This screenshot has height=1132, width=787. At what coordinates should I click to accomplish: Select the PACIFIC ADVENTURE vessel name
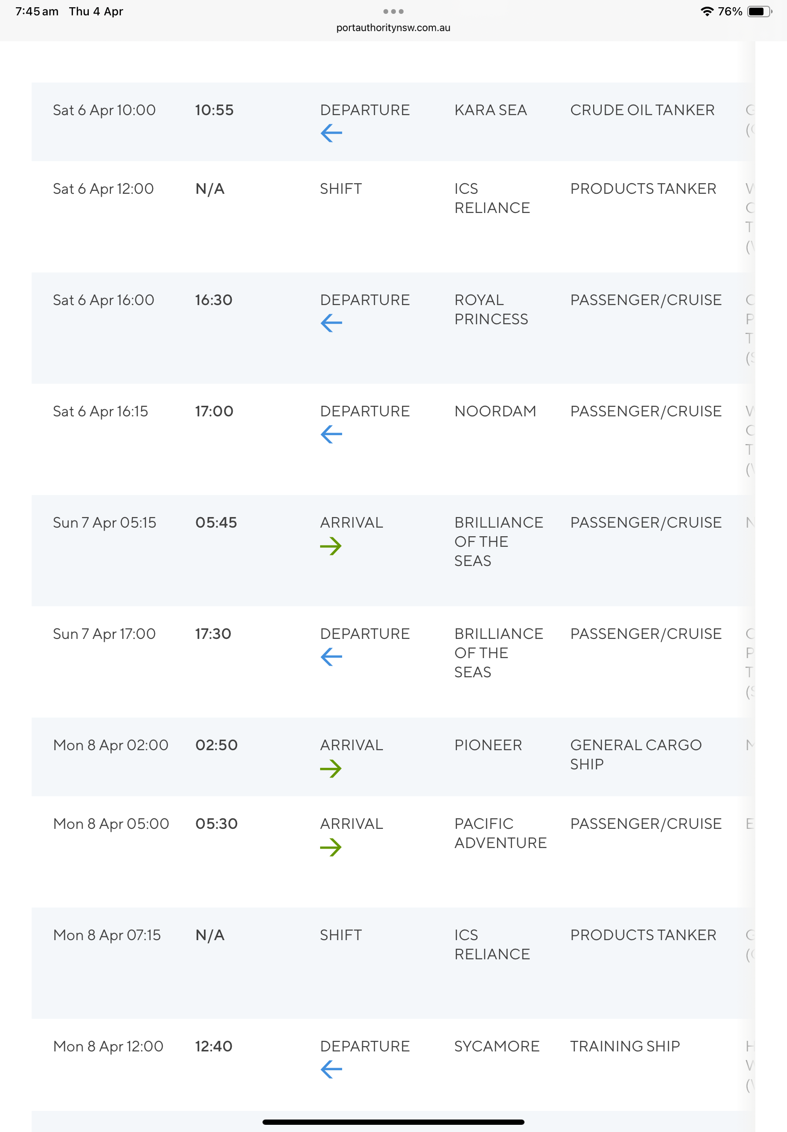click(501, 833)
